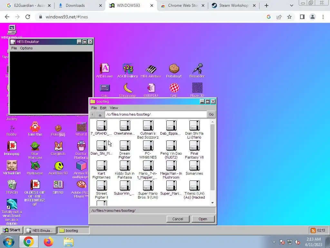Launch the Virtual Girl icon

tap(12, 168)
